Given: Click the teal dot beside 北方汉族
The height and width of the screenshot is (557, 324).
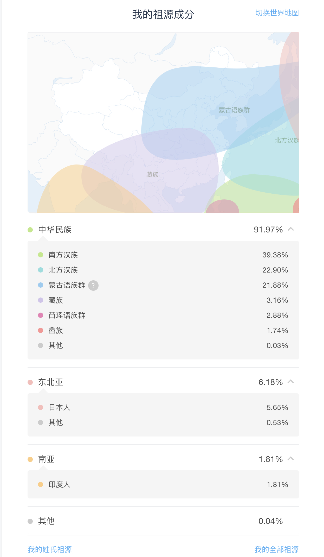Looking at the screenshot, I should point(41,270).
